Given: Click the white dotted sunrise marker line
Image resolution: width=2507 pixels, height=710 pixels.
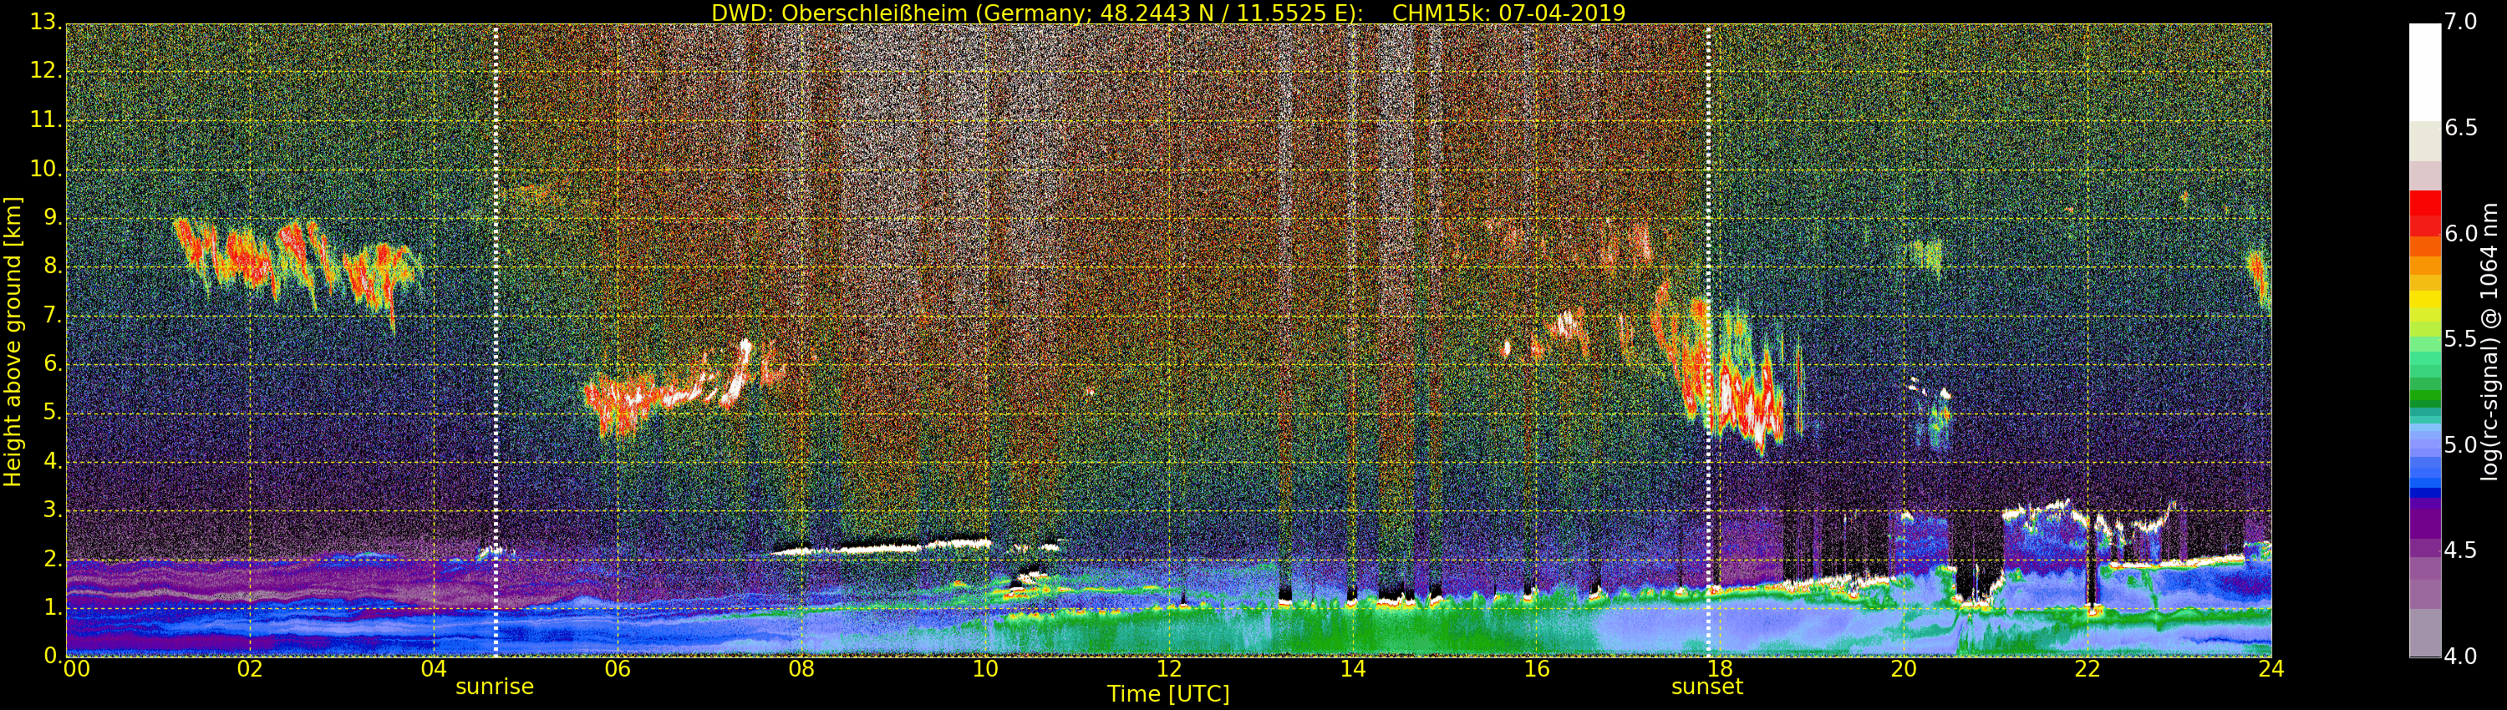Looking at the screenshot, I should coord(496,341).
